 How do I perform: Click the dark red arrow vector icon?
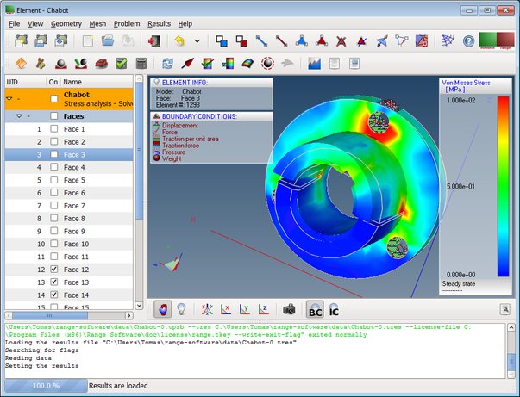187,63
